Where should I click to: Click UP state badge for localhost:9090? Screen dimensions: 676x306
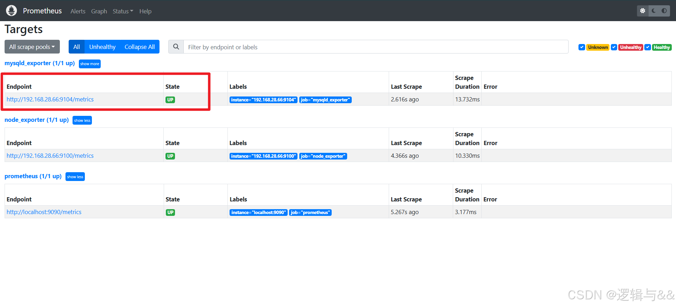coord(170,212)
